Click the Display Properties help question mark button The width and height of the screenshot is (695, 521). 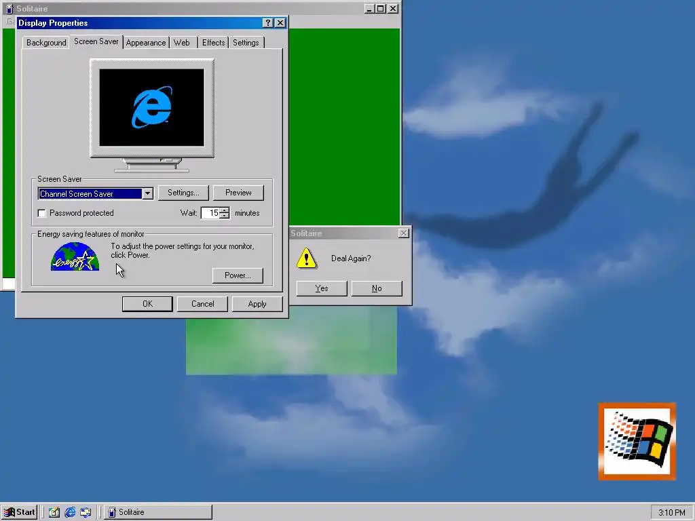(x=267, y=23)
